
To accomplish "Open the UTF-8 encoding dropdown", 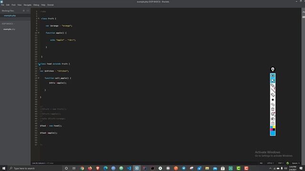I will 270,163.
